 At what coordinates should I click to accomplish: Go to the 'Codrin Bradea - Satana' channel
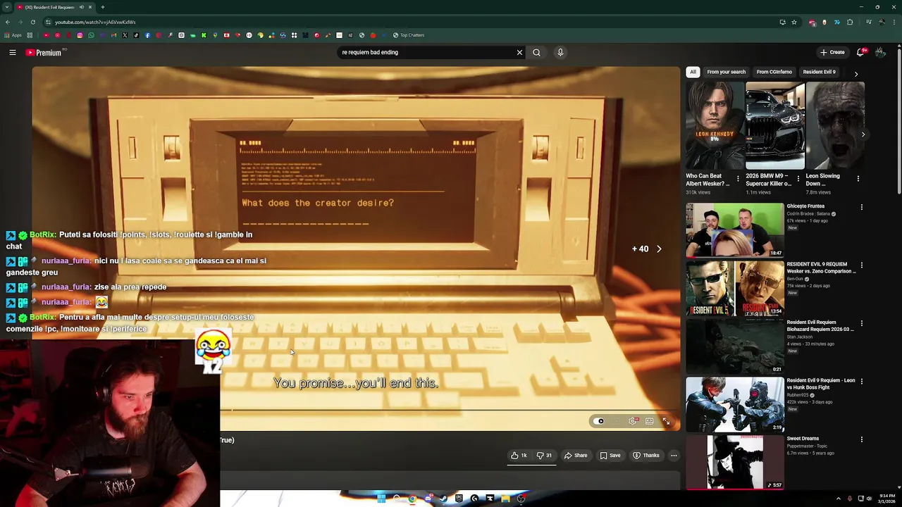point(808,213)
